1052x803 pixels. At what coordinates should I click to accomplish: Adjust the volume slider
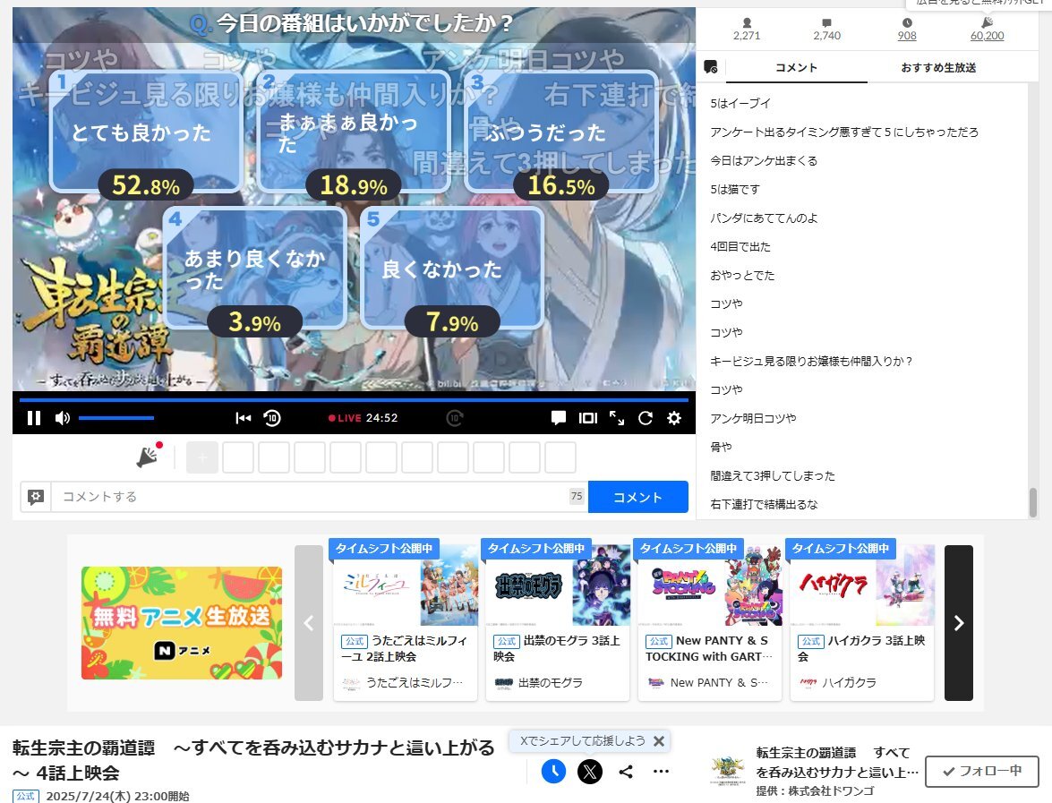(116, 418)
